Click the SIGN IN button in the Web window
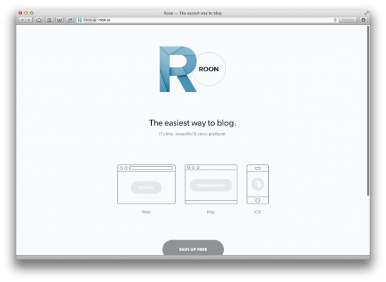Viewport: 386px width, 282px height. point(146,188)
